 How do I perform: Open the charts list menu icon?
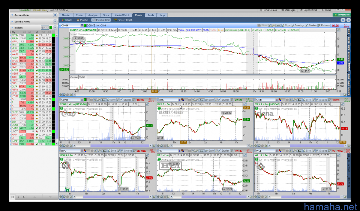[x=348, y=20]
